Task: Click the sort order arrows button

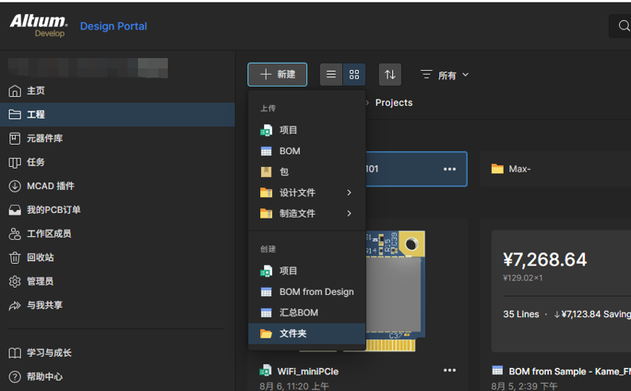Action: [x=390, y=75]
